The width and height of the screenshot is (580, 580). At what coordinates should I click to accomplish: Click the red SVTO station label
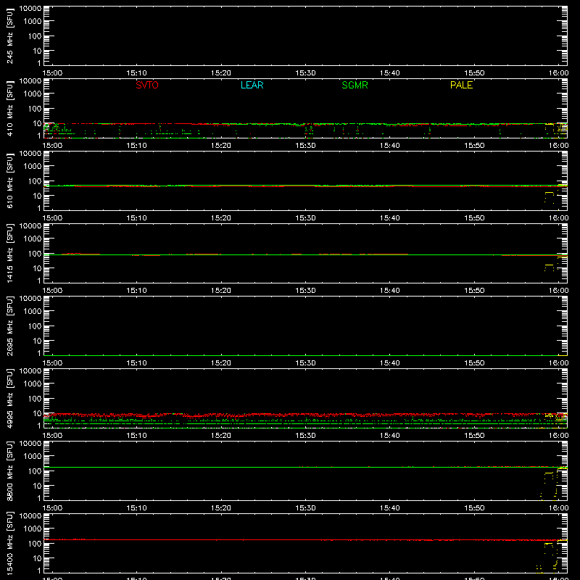point(147,85)
